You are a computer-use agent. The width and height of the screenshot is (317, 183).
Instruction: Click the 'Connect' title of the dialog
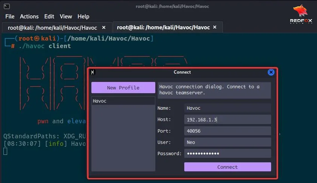click(x=182, y=72)
